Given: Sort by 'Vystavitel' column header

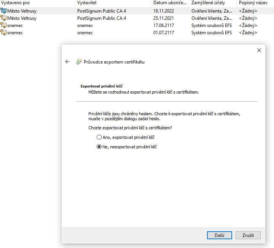Looking at the screenshot, I should [x=87, y=3].
